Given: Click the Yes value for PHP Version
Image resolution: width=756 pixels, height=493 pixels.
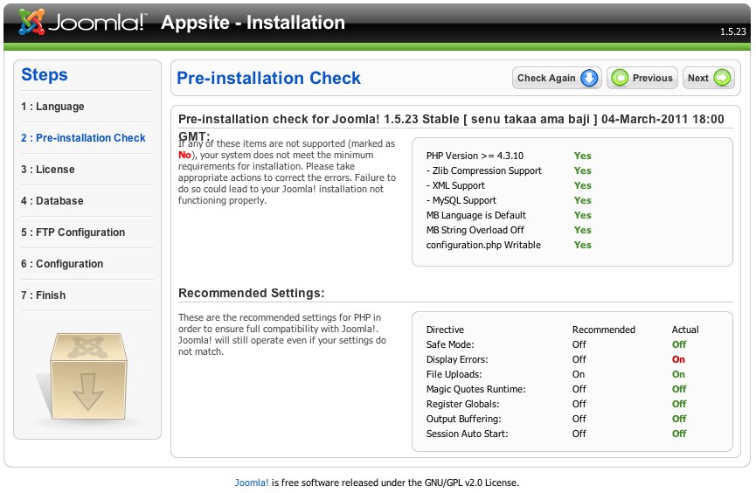Looking at the screenshot, I should 582,156.
